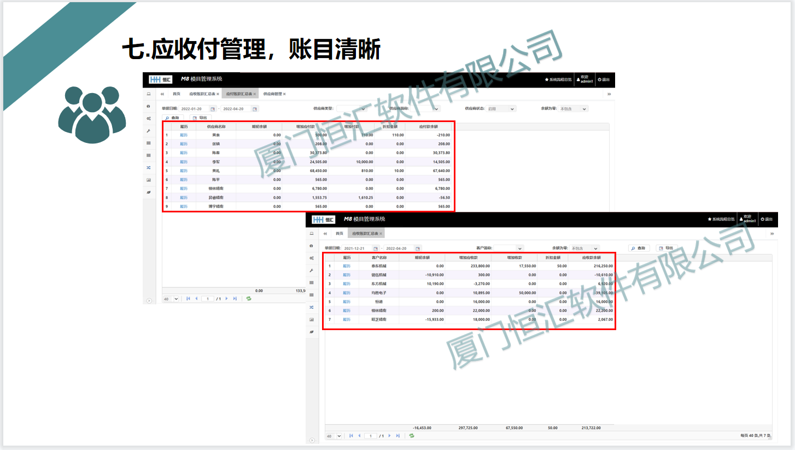Open 履历 link for 泰东机械
Image resolution: width=795 pixels, height=450 pixels.
347,266
